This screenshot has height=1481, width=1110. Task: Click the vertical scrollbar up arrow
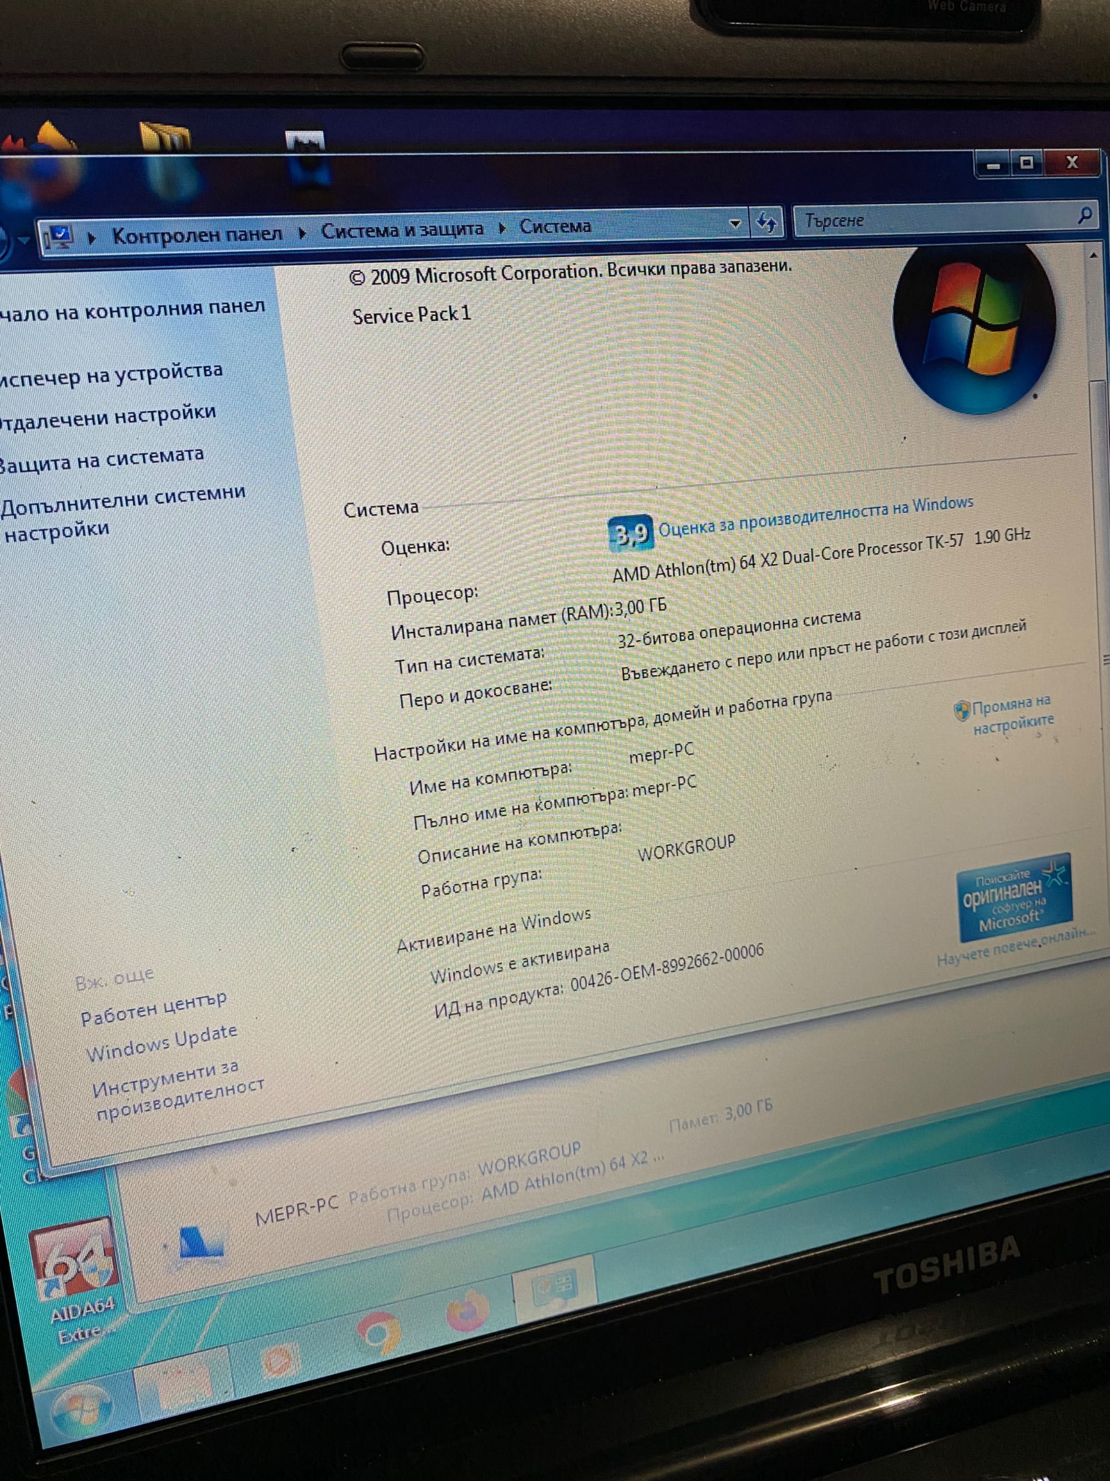point(1094,255)
